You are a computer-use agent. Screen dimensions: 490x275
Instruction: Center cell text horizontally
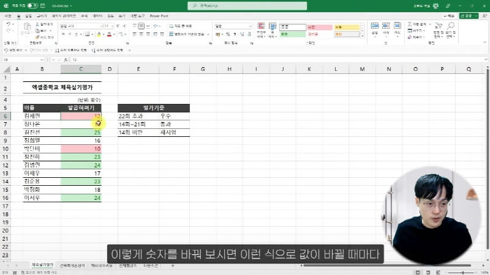[x=141, y=34]
